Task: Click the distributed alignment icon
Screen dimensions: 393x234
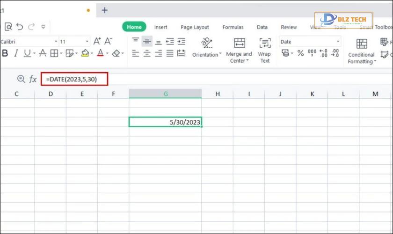Action: [x=181, y=53]
